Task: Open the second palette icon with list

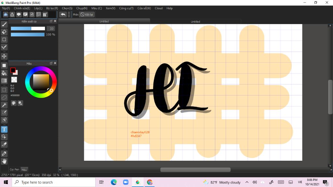Action: [x=20, y=103]
